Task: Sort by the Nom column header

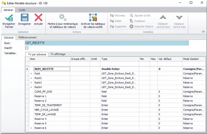Action: (x=49, y=59)
